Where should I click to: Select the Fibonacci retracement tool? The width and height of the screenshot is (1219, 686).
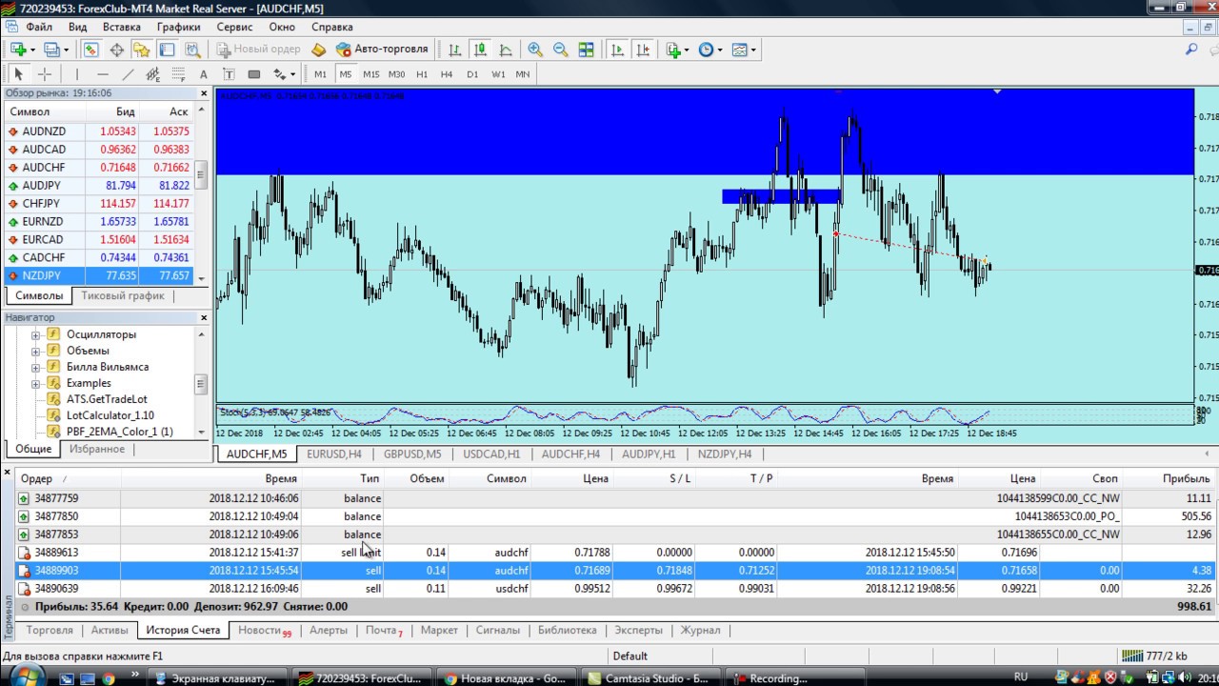point(177,74)
